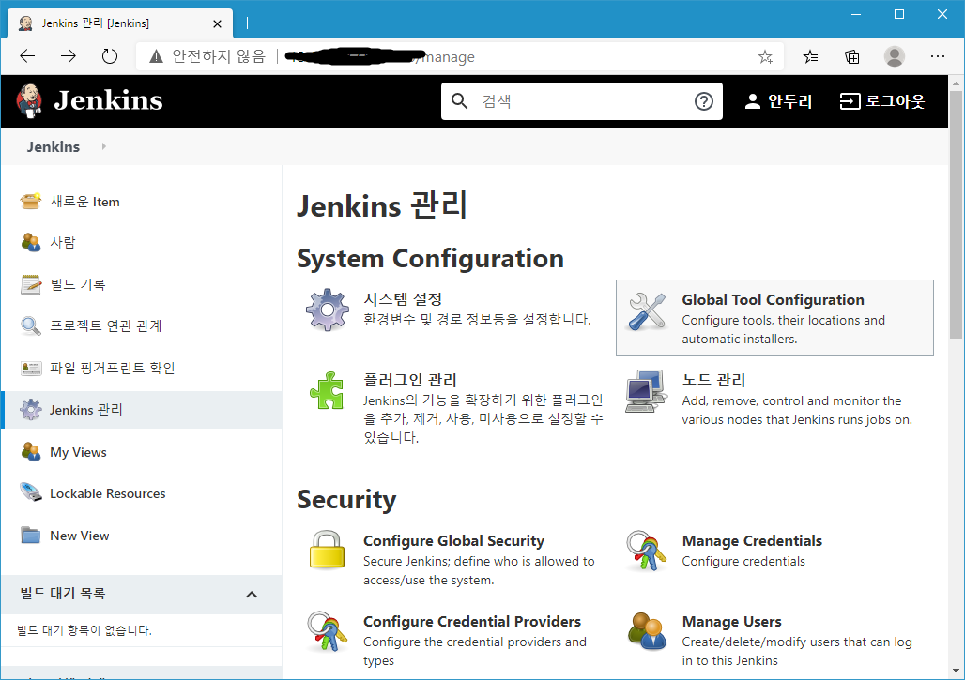965x680 pixels.
Task: Open a new browser tab
Action: [x=248, y=23]
